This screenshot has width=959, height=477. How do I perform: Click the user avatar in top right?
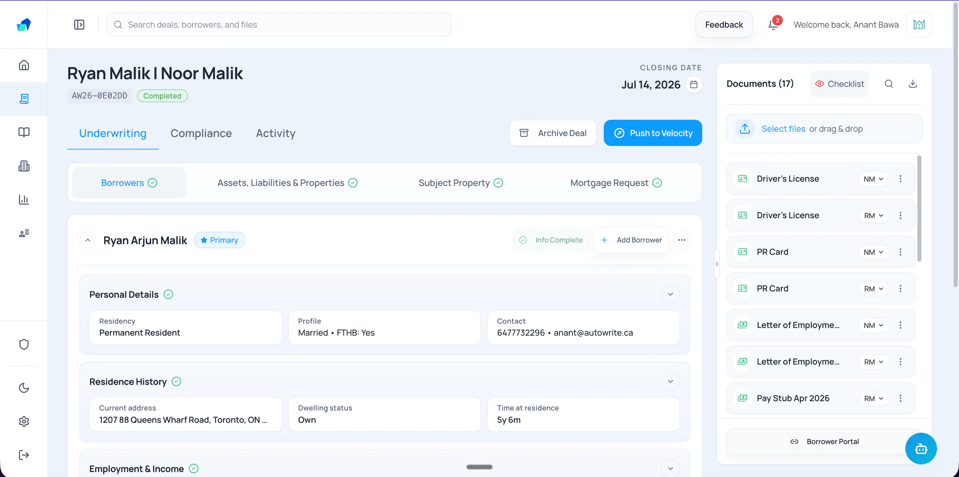click(x=919, y=25)
